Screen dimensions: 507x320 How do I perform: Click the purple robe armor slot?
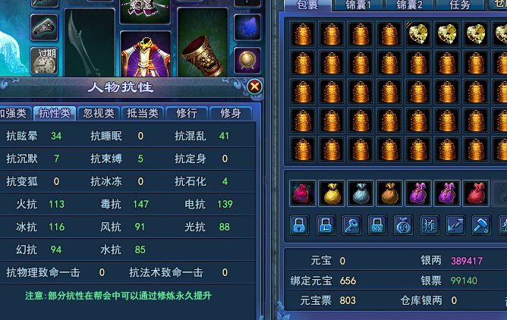coord(146,54)
